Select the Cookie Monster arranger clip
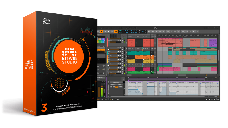The height and width of the screenshot is (128, 228). pyautogui.click(x=213, y=42)
